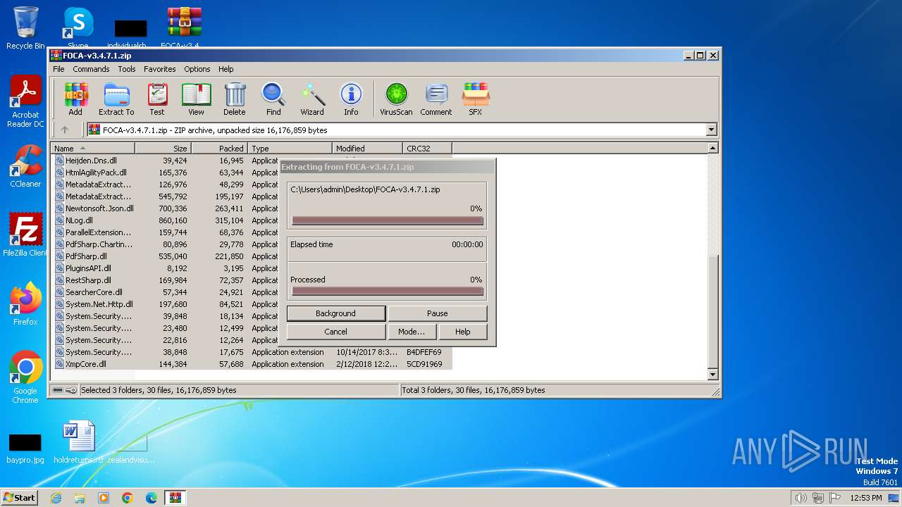Click the Mode... button

(412, 332)
